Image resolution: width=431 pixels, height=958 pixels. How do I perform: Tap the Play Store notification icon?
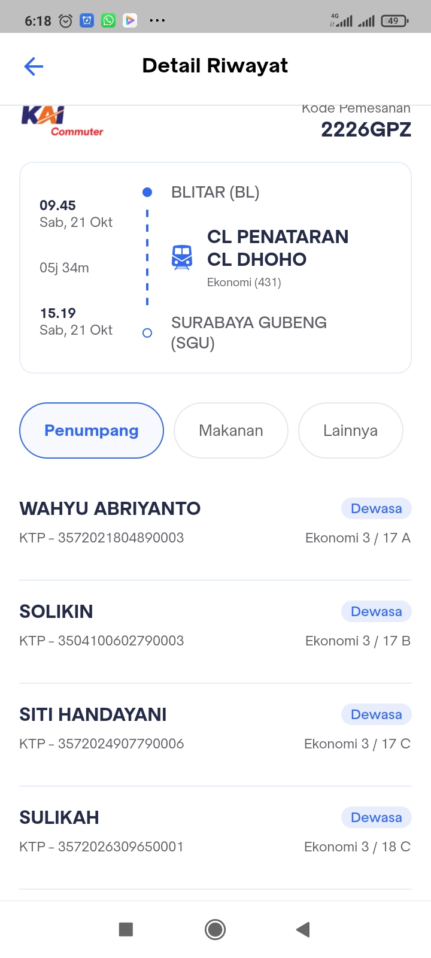click(130, 21)
